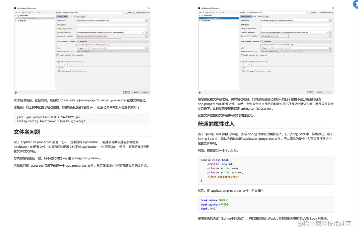Check Include dependencies with Provided scope
This screenshot has width=358, height=234.
point(77,45)
